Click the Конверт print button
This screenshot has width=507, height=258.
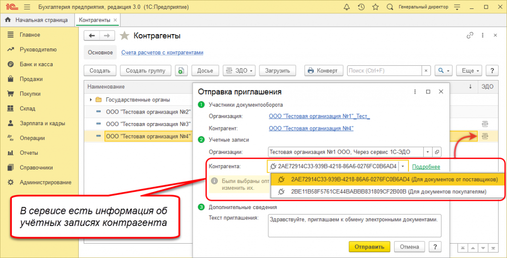click(324, 70)
